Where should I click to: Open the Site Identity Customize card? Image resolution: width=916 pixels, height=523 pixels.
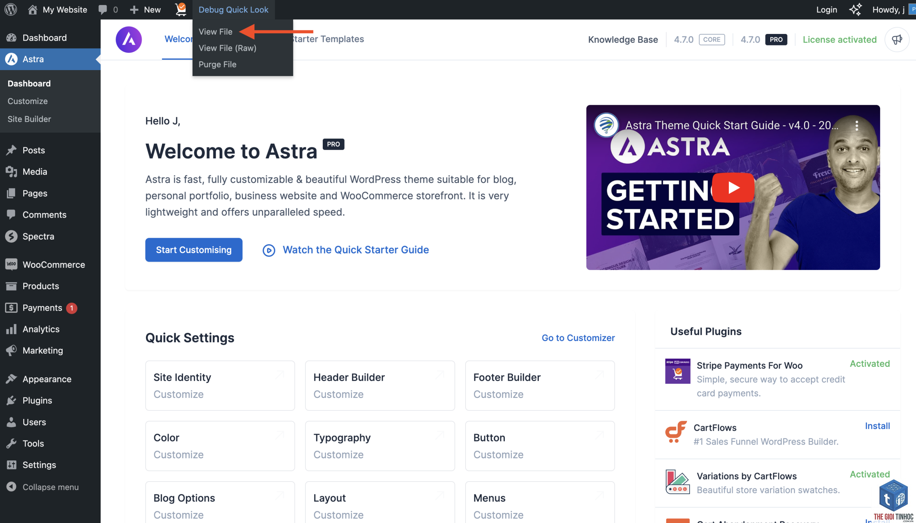click(220, 385)
